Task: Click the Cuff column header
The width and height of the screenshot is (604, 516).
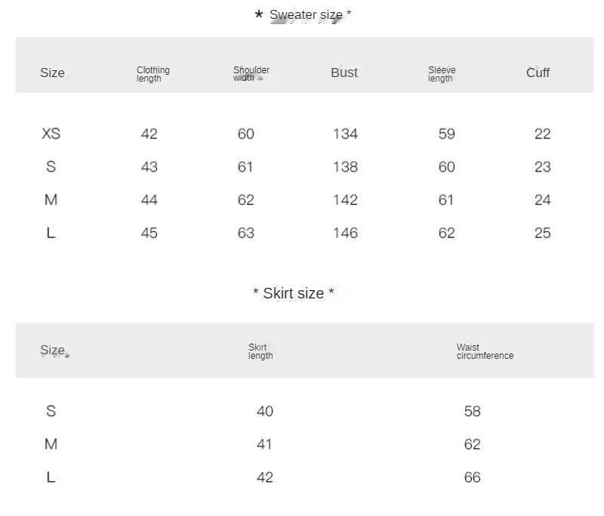Action: pyautogui.click(x=538, y=73)
